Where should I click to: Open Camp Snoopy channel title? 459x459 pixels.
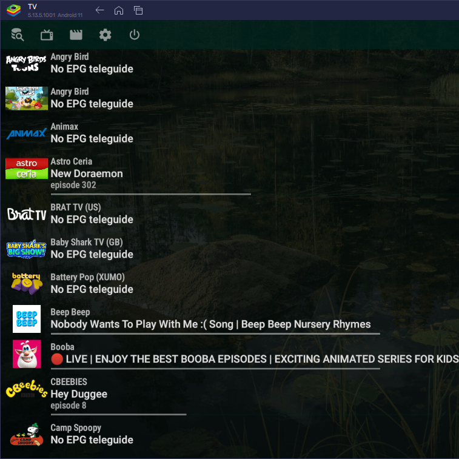(76, 428)
